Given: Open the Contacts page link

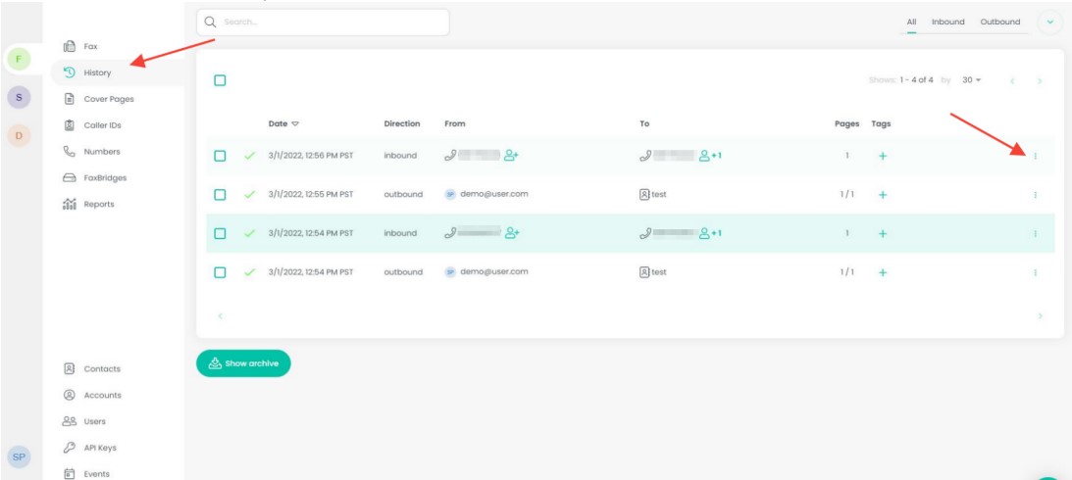Looking at the screenshot, I should (x=102, y=369).
